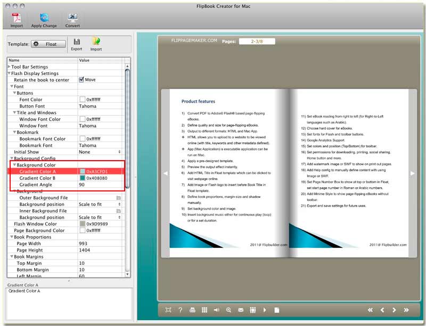
Task: Click the email envelope icon
Action: [x=241, y=310]
